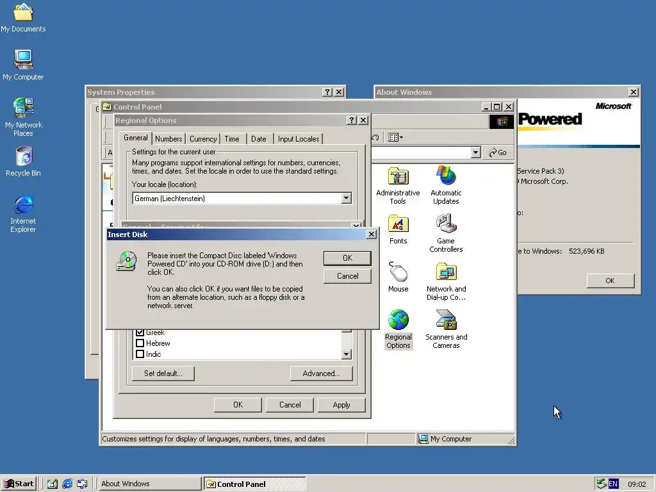Click the Views toolbar icon in Control Panel
Image resolution: width=656 pixels, height=492 pixels.
coord(395,137)
